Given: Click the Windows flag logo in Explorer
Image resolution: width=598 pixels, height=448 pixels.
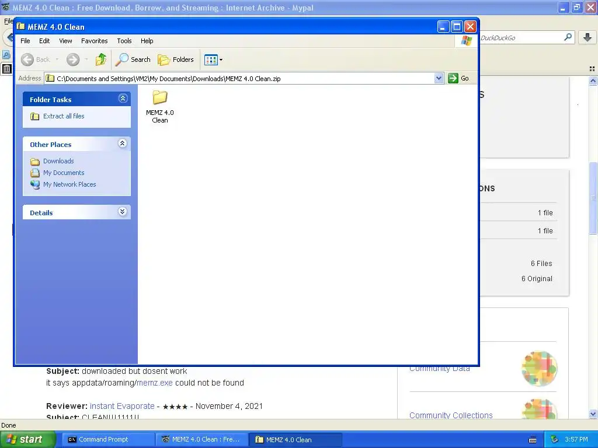Looking at the screenshot, I should pos(467,41).
